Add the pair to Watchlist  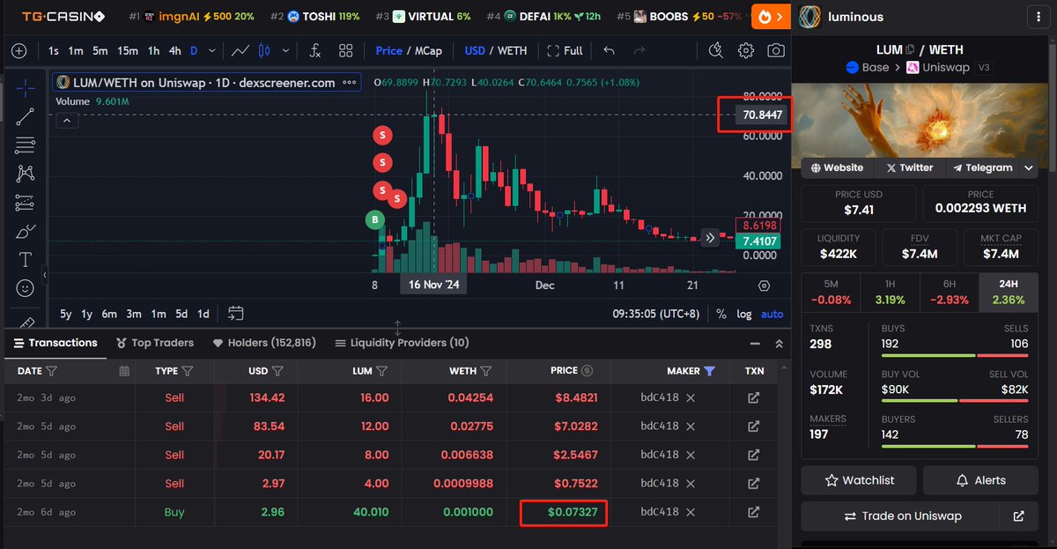pos(859,480)
